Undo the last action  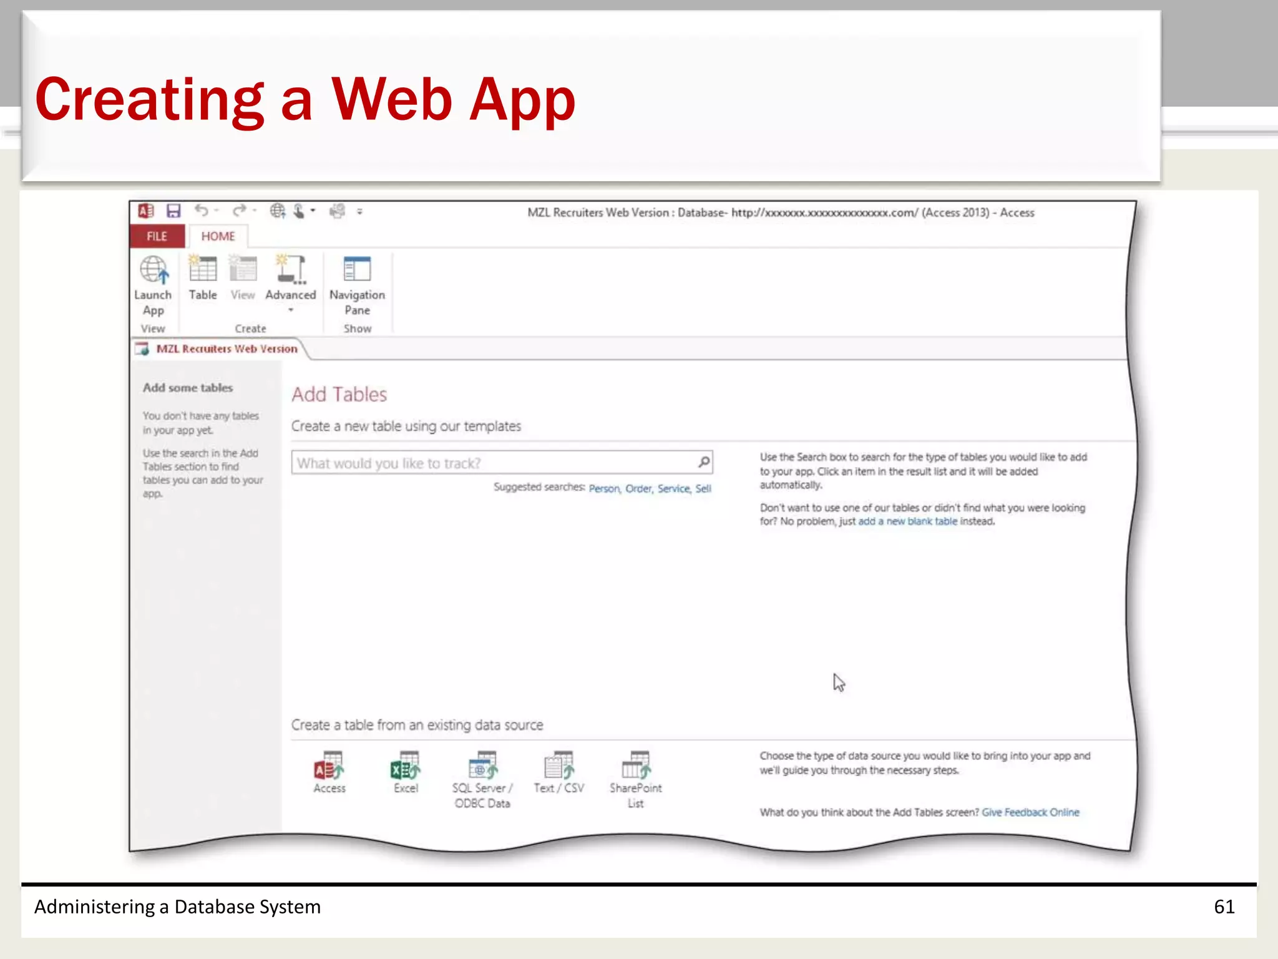click(x=202, y=210)
